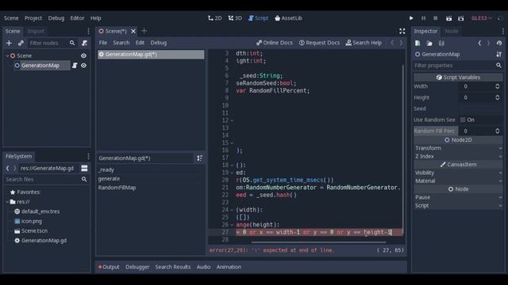Viewport: 508px width, 285px height.
Task: Open the AssetLib workspace
Action: [288, 18]
